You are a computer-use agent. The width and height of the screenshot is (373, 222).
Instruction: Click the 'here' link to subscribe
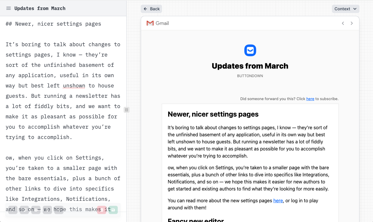click(x=310, y=99)
